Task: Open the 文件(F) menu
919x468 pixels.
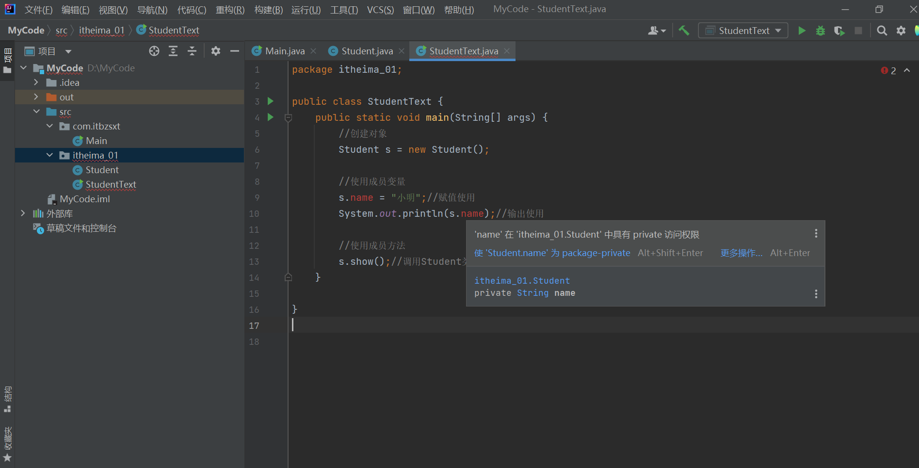Action: pos(38,10)
